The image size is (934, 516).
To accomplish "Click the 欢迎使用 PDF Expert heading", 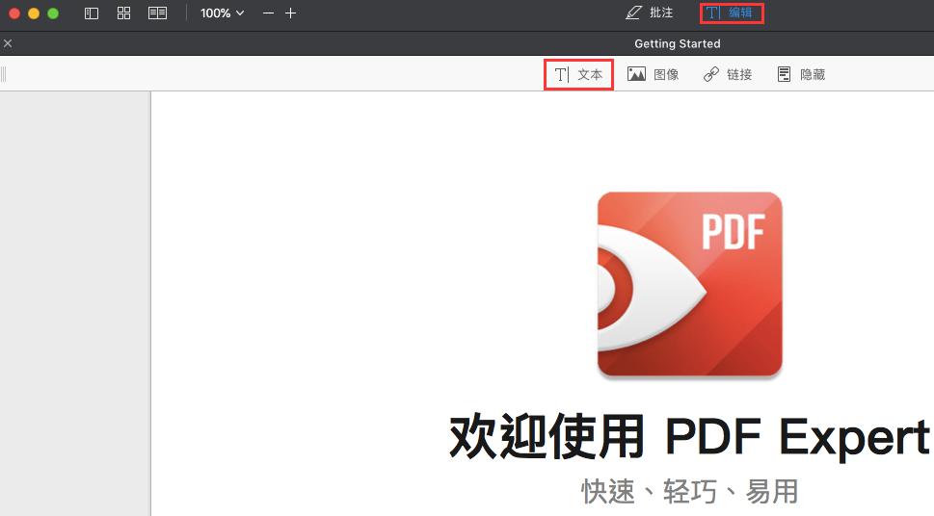I will (x=689, y=436).
